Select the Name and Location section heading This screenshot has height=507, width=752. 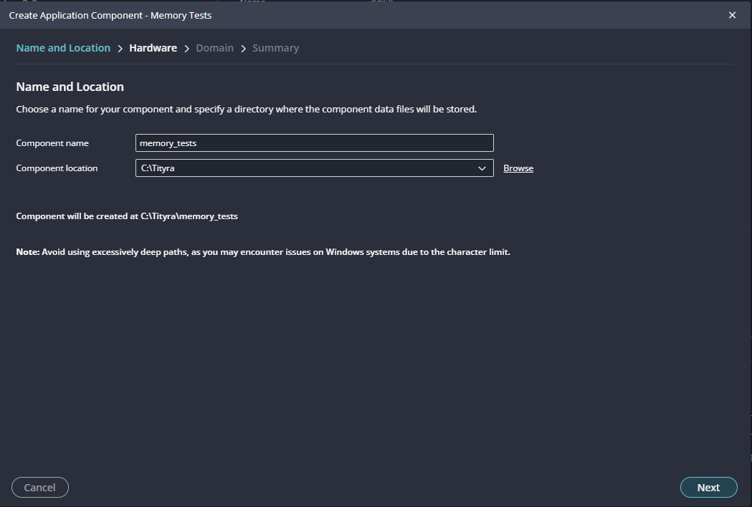point(70,87)
